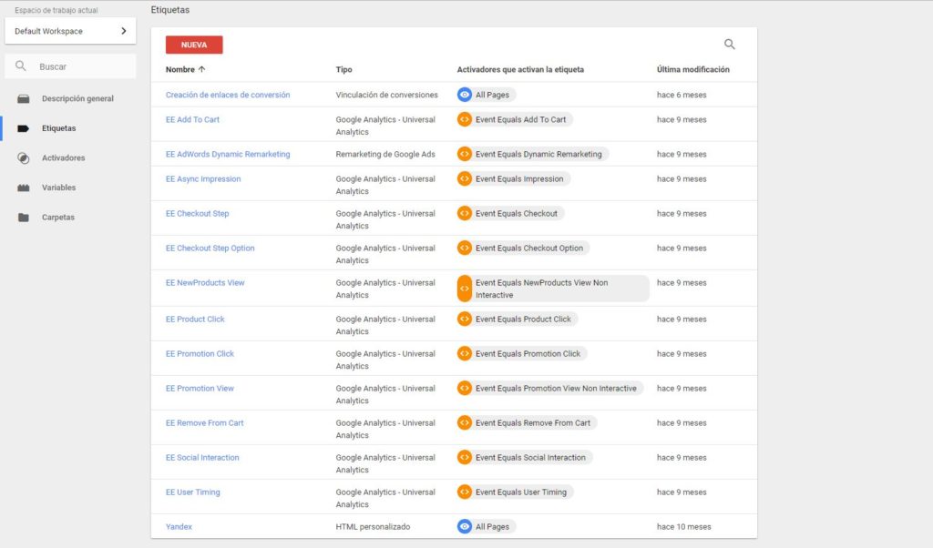The width and height of the screenshot is (933, 548).
Task: Open the Carpetas section
Action: point(58,218)
